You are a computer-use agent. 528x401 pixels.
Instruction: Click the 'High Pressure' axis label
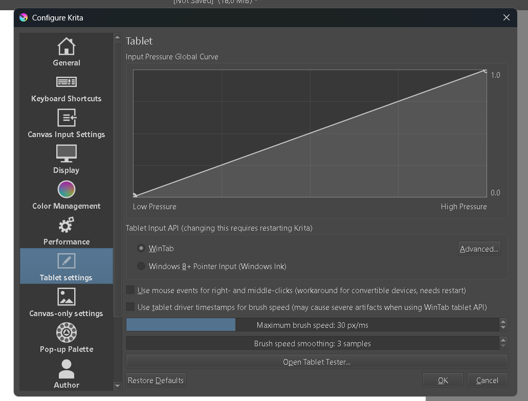tap(464, 207)
